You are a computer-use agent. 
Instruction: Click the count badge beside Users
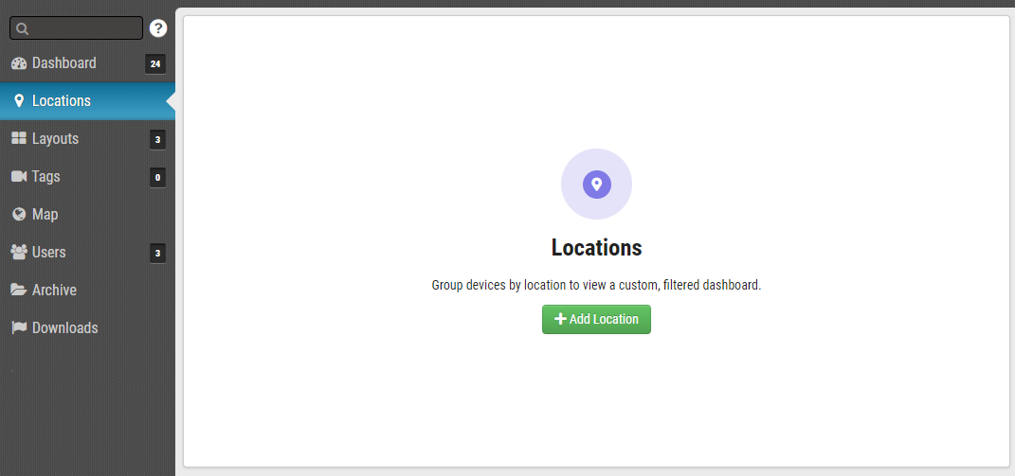click(157, 254)
